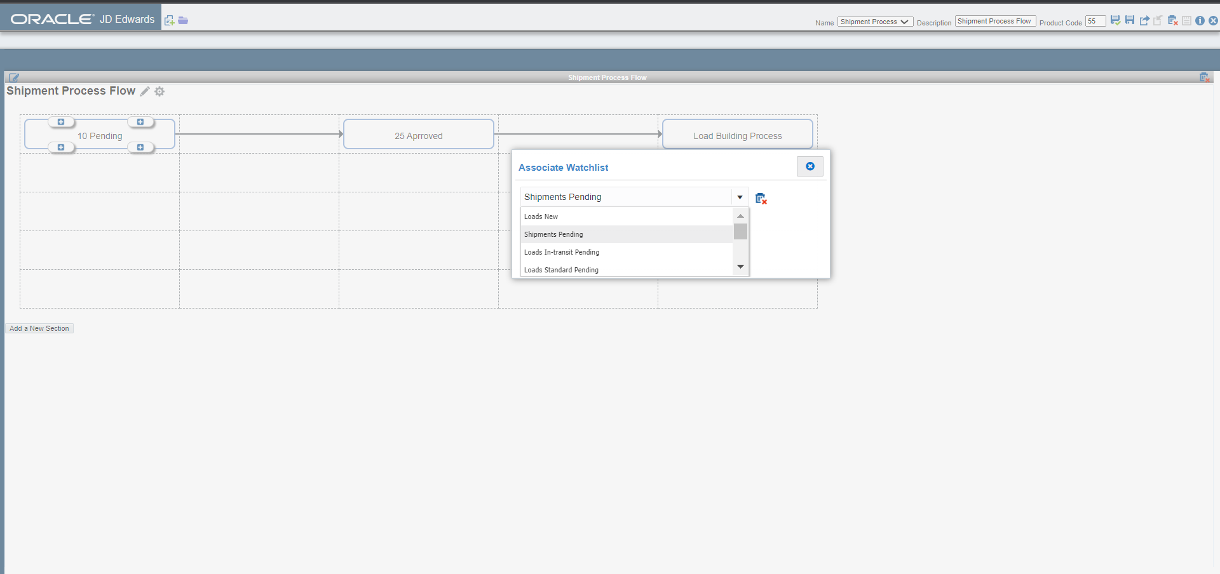Click the greyed-out import arrow icon

pyautogui.click(x=1158, y=20)
